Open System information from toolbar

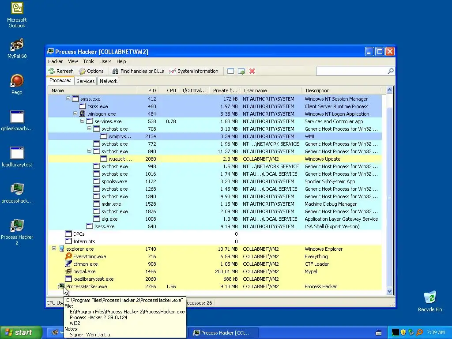(x=194, y=71)
